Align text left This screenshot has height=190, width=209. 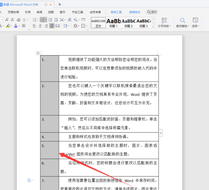(x=34, y=25)
